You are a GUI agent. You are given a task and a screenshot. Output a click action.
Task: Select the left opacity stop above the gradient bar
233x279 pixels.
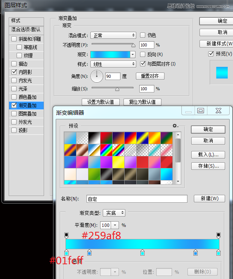[66, 236]
